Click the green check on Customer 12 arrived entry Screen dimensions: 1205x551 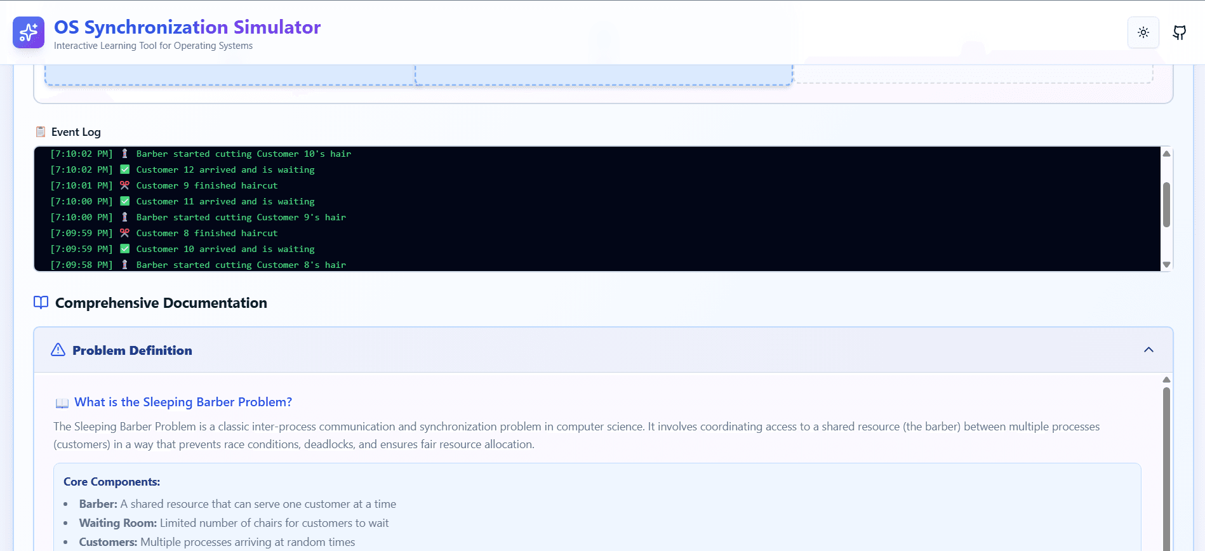124,169
